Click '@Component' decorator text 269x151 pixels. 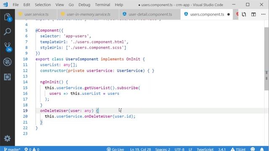click(x=47, y=31)
